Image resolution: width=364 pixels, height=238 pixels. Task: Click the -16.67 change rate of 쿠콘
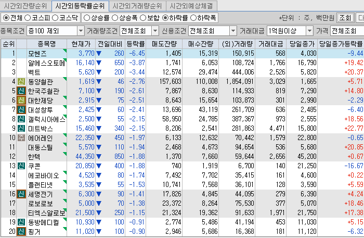pos(354,166)
